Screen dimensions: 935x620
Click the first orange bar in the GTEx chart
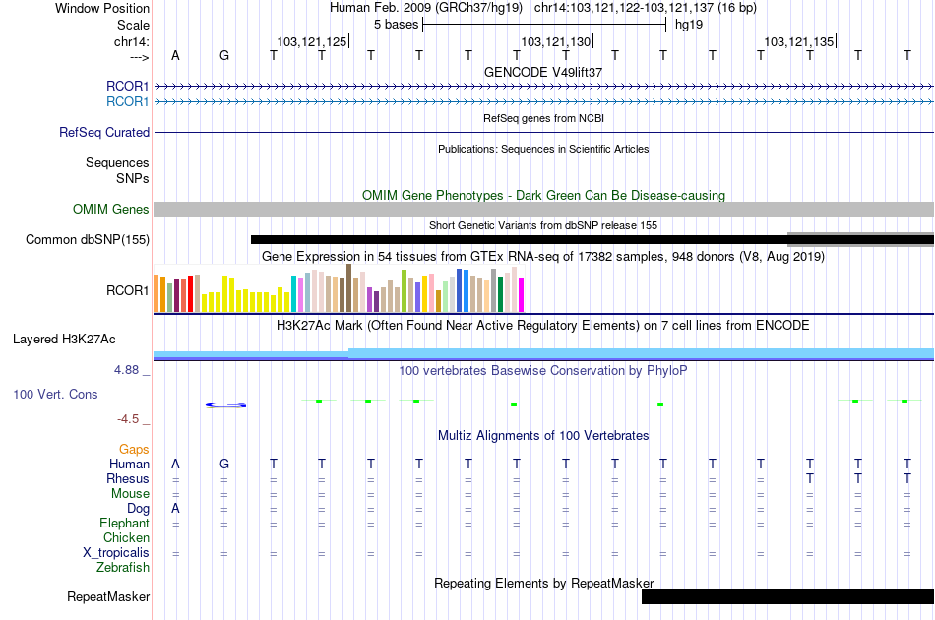point(156,293)
